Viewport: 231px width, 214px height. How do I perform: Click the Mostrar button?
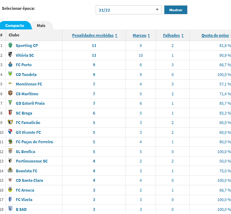(176, 10)
